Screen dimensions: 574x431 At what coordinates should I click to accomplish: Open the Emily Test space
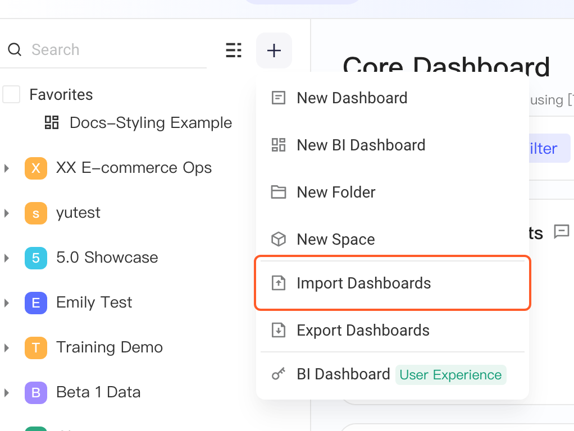(x=94, y=302)
